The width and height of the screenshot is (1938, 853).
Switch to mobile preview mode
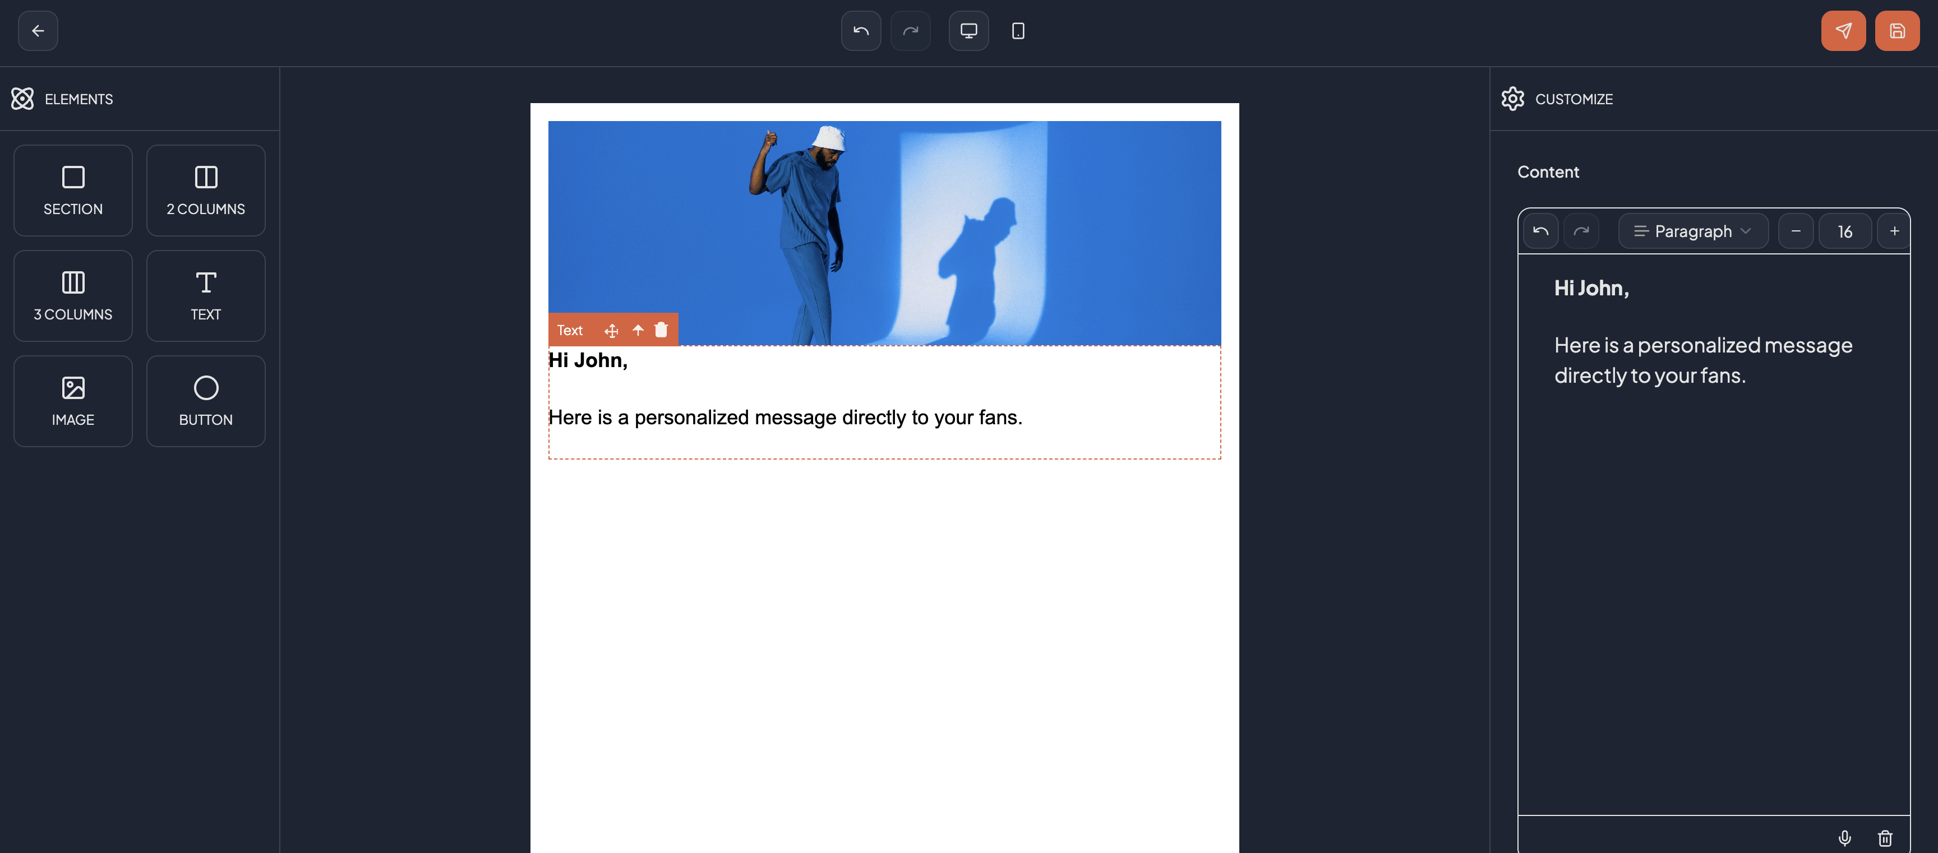(x=1018, y=31)
